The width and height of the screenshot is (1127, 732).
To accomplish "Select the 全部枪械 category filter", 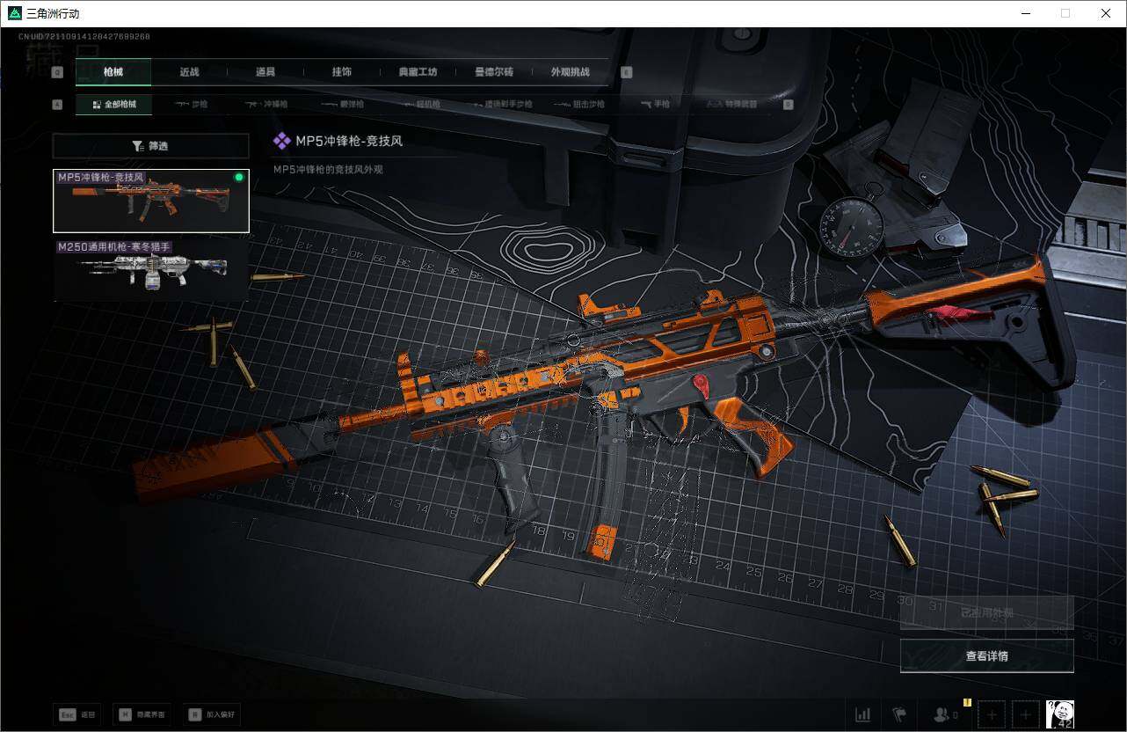I will pyautogui.click(x=113, y=105).
